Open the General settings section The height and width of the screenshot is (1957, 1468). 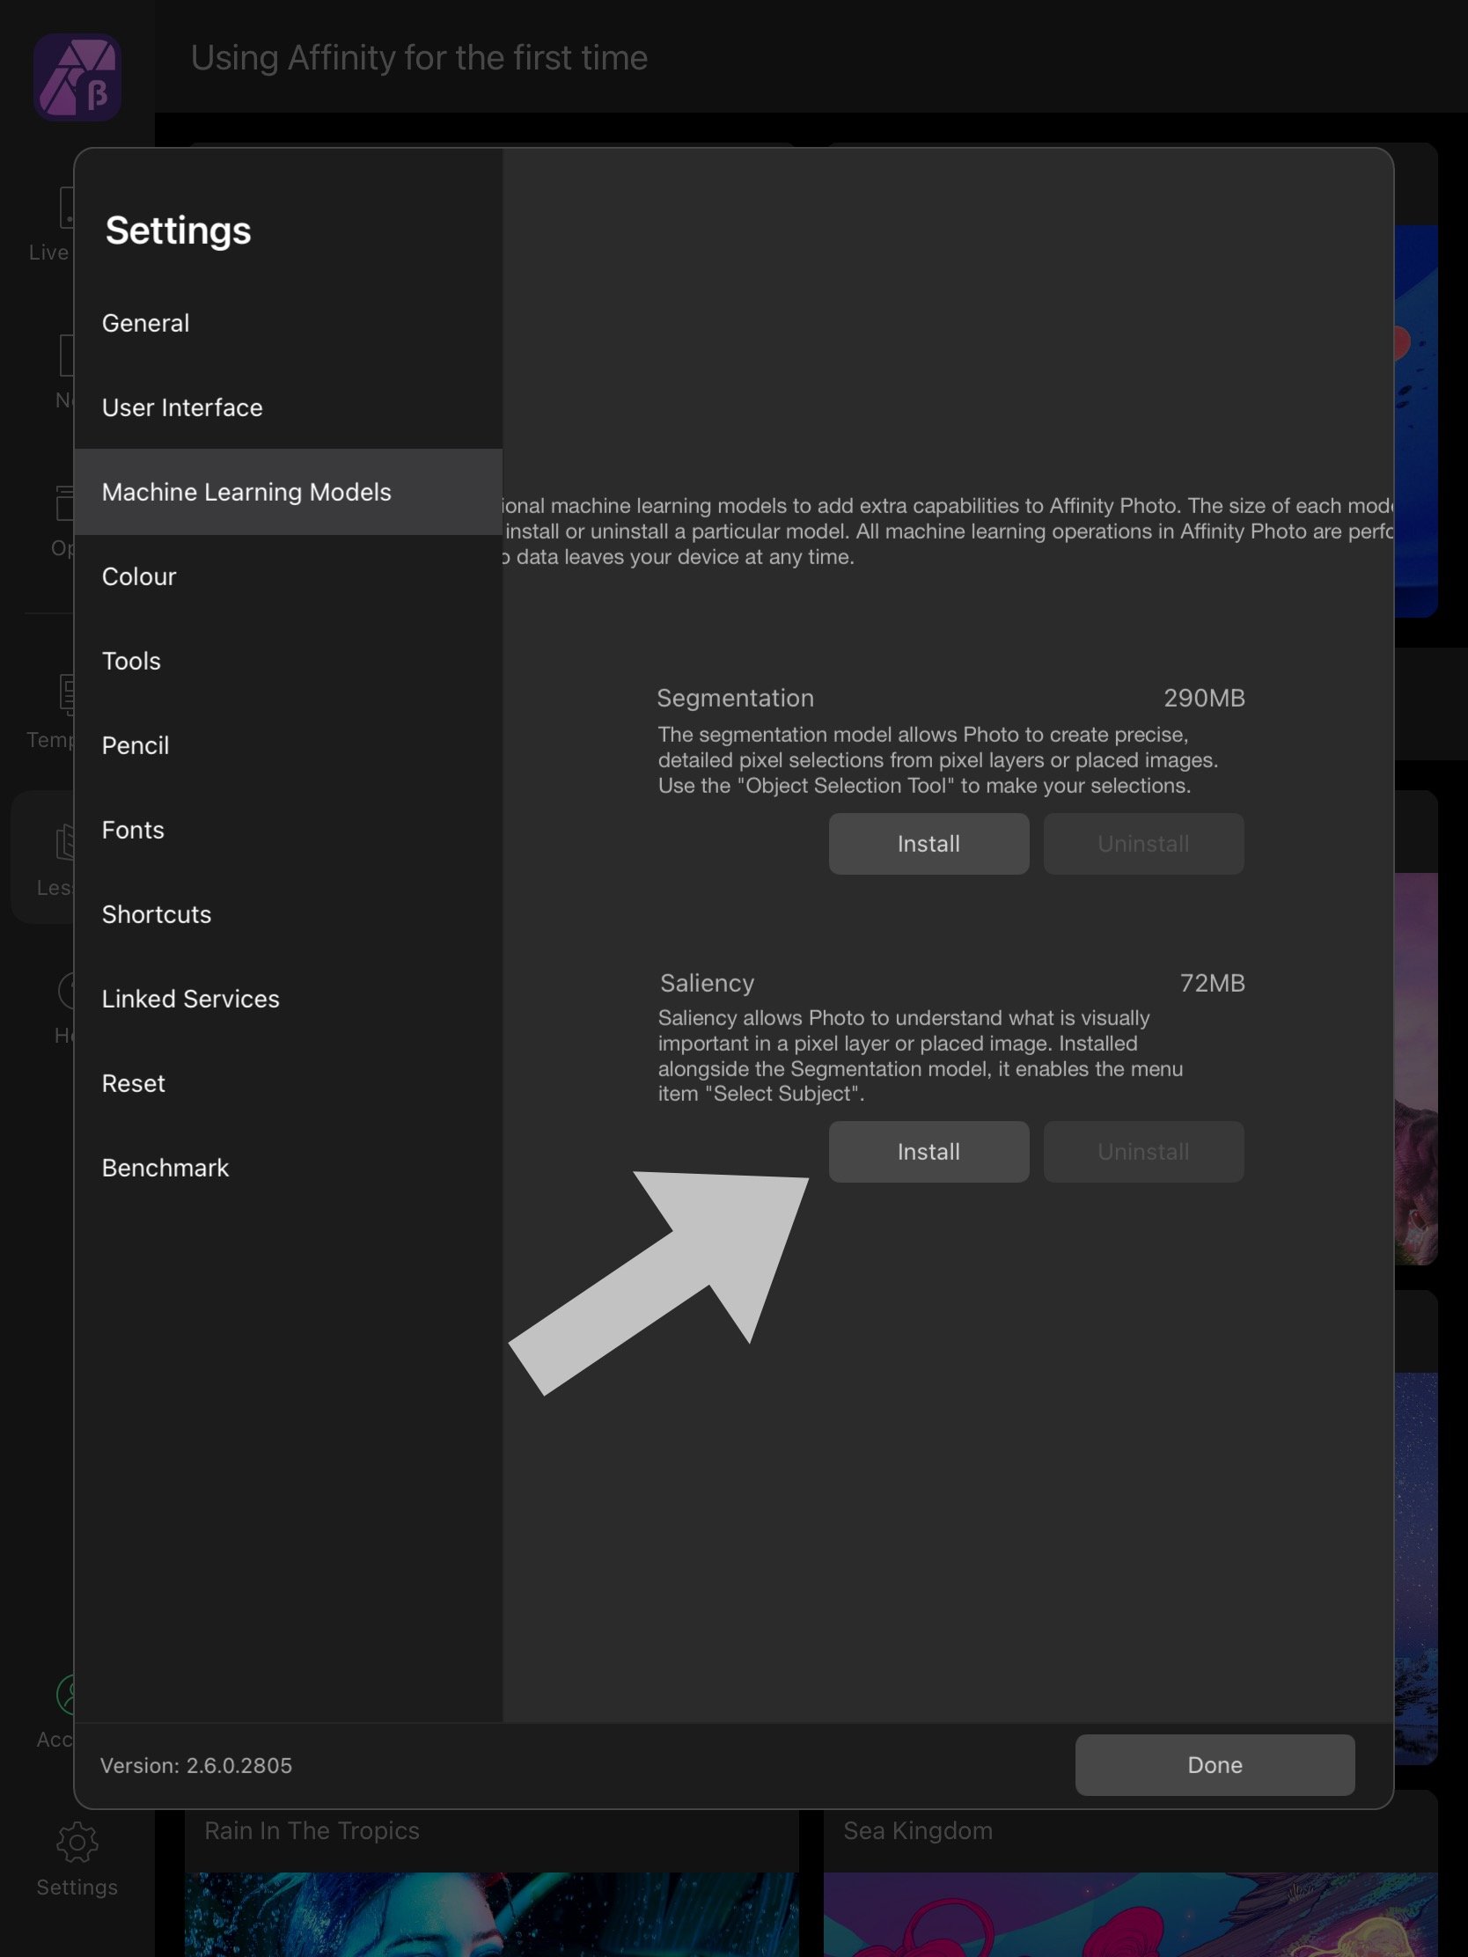[x=289, y=323]
